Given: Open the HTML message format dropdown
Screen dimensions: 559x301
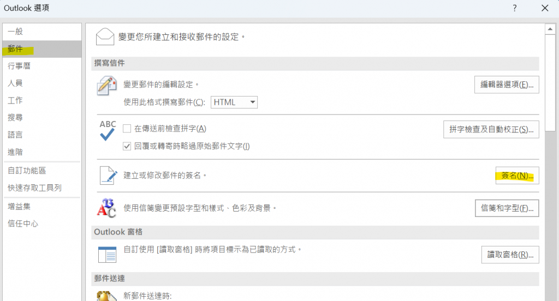Looking at the screenshot, I should [234, 102].
